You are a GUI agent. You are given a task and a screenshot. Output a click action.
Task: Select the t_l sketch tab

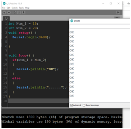tap(6, 18)
